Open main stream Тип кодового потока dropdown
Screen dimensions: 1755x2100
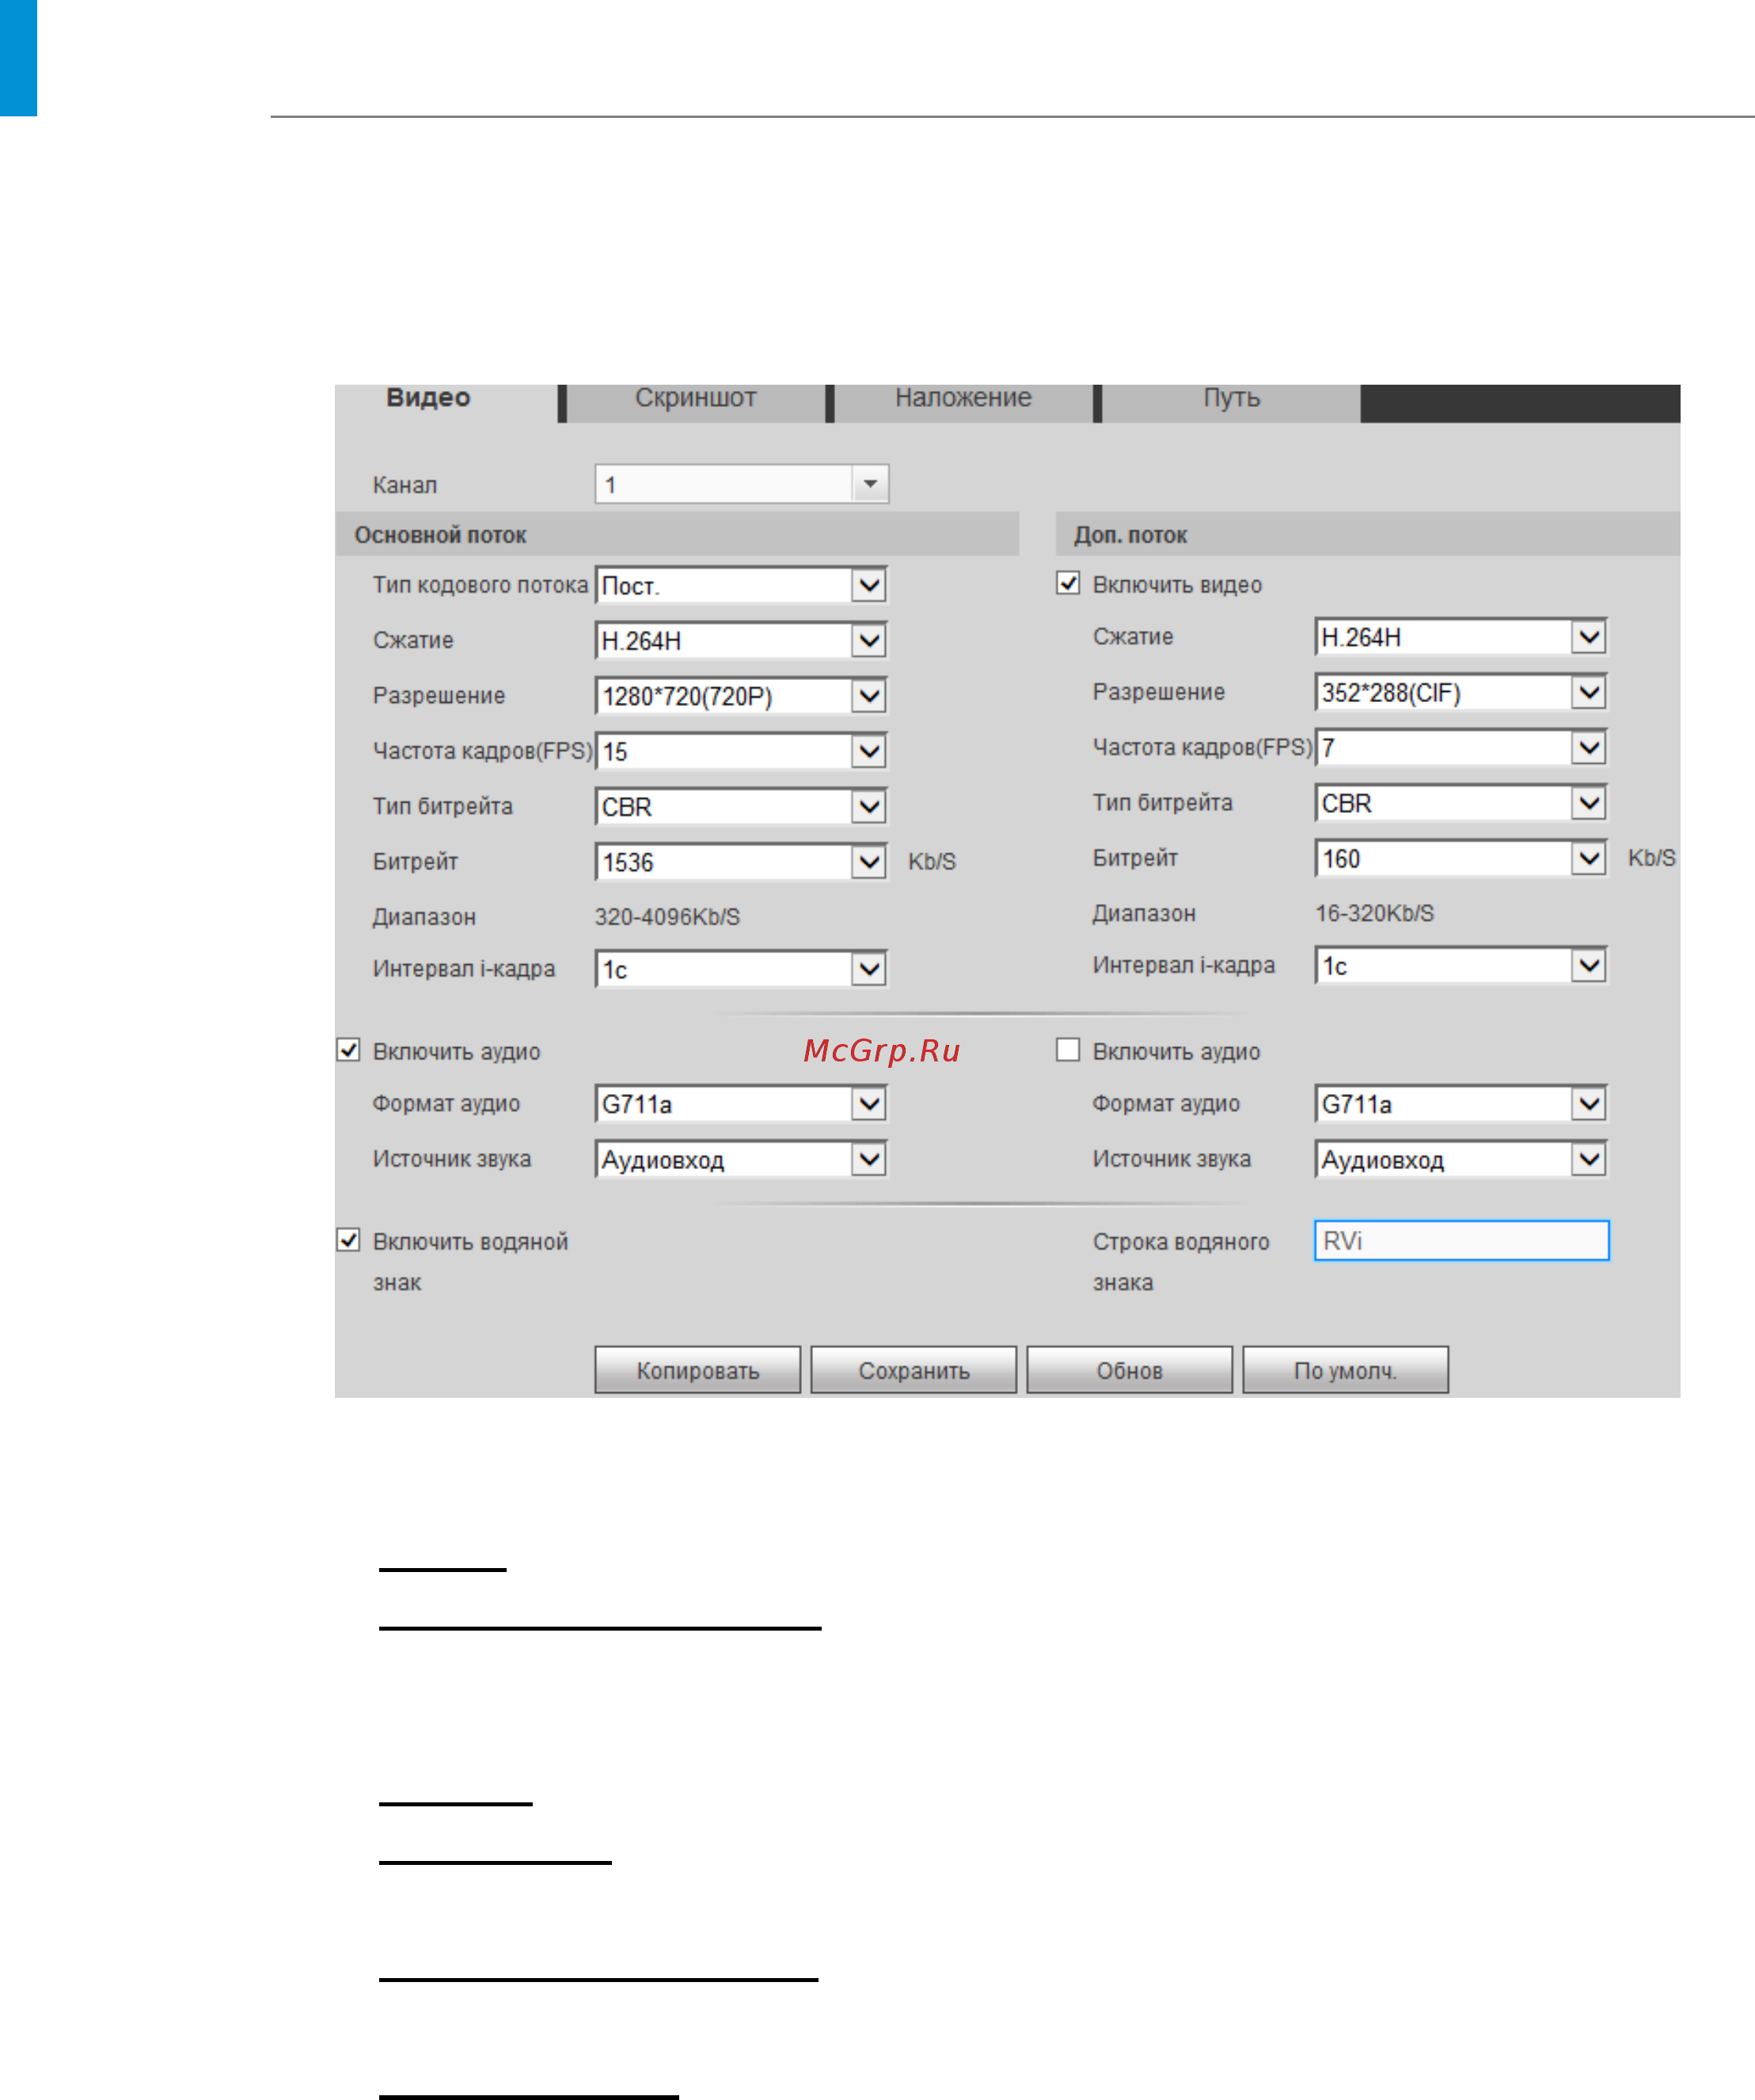tap(741, 585)
